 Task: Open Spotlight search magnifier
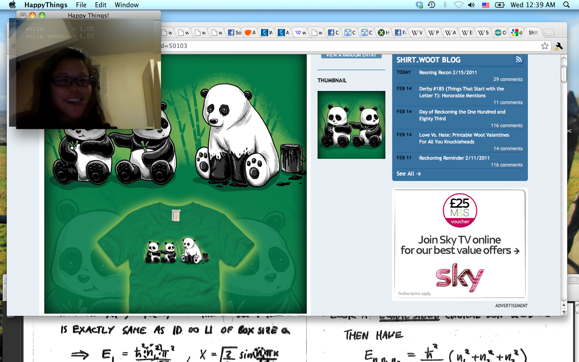pos(566,5)
